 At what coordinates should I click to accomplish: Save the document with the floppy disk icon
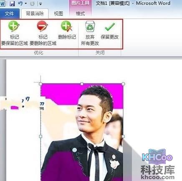point(12,3)
